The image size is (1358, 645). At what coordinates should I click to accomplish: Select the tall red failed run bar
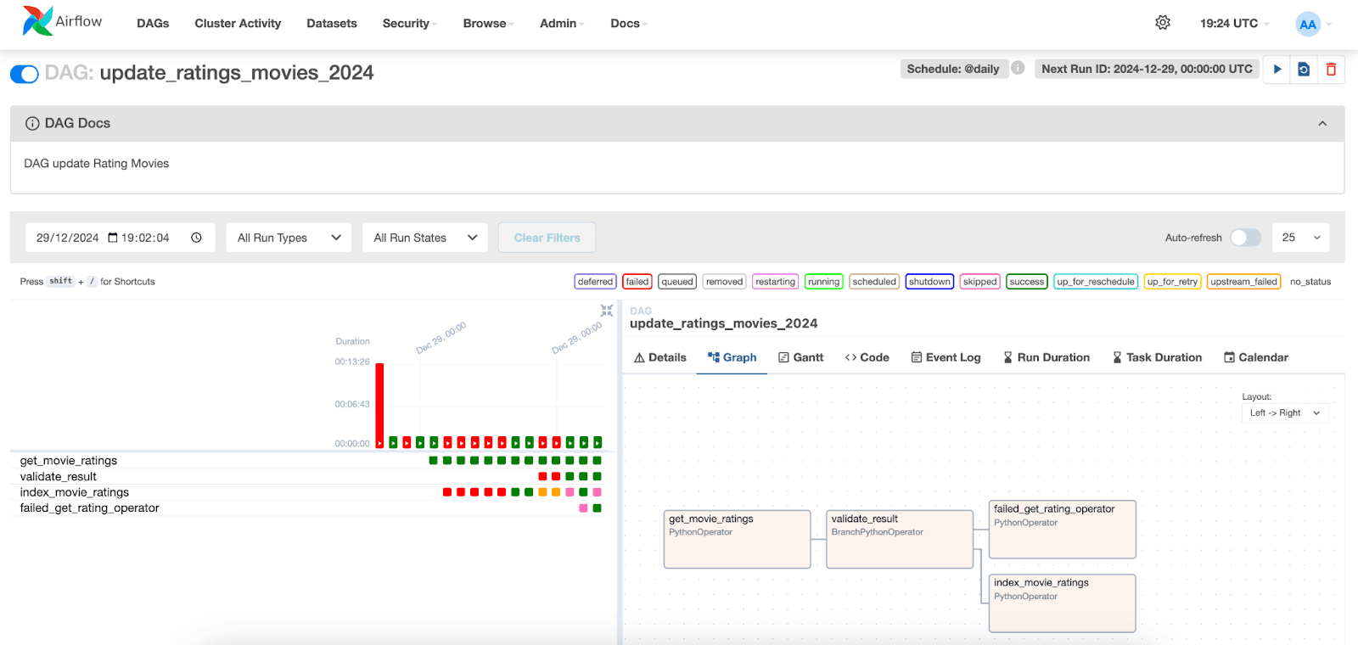[379, 403]
